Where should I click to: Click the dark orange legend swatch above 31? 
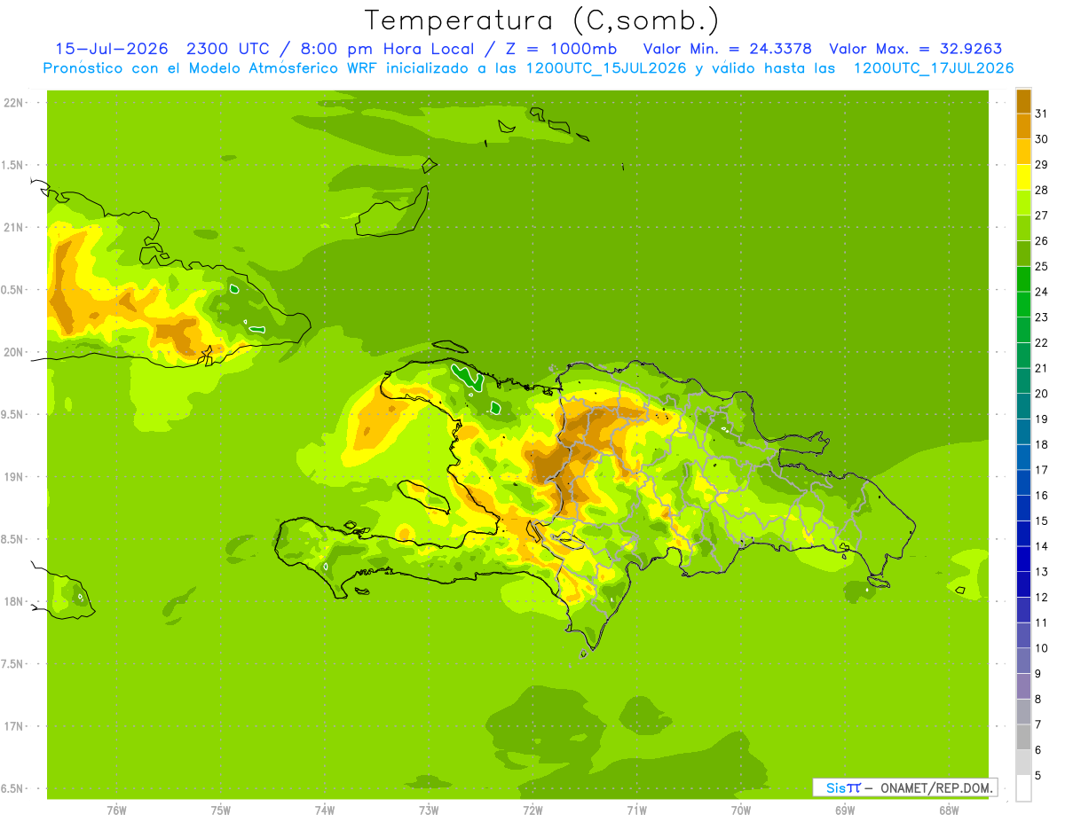click(x=1023, y=101)
